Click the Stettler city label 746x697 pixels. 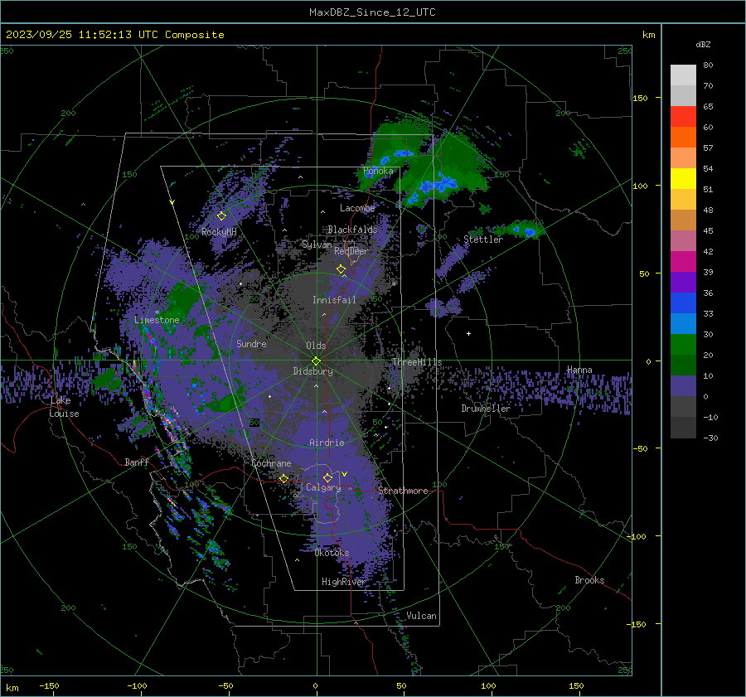click(483, 240)
